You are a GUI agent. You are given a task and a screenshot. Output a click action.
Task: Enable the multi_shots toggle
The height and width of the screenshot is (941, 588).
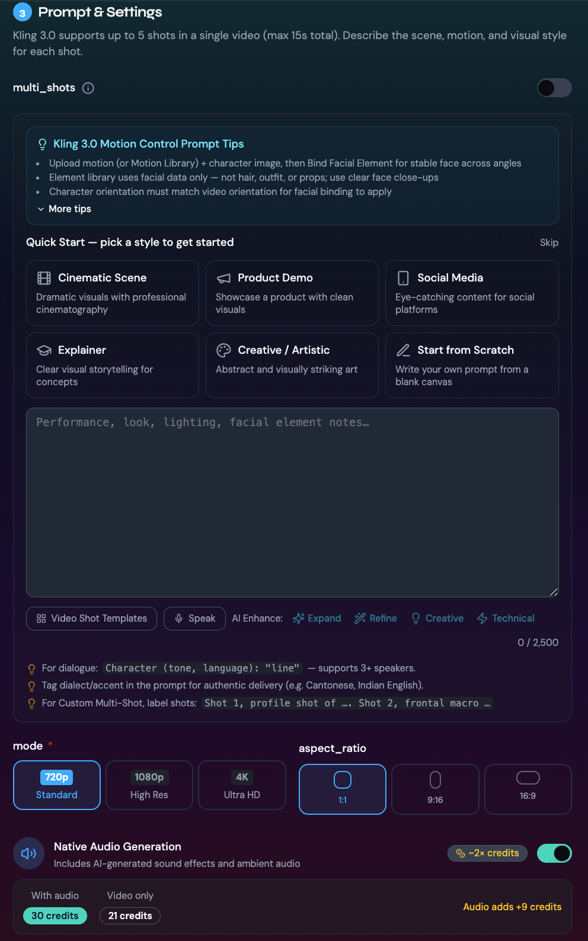coord(554,88)
